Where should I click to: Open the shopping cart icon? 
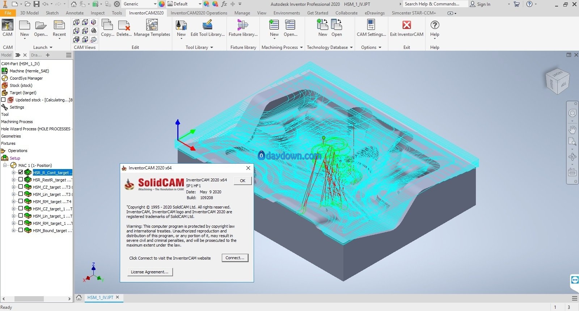(x=516, y=4)
